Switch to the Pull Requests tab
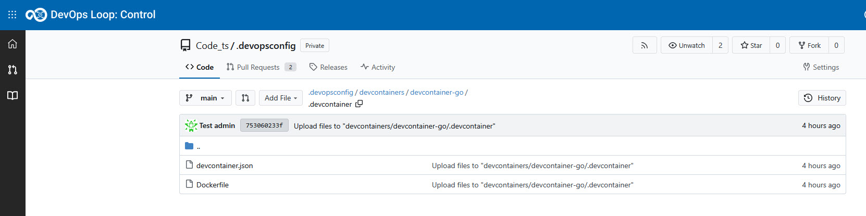The width and height of the screenshot is (866, 216). (258, 67)
